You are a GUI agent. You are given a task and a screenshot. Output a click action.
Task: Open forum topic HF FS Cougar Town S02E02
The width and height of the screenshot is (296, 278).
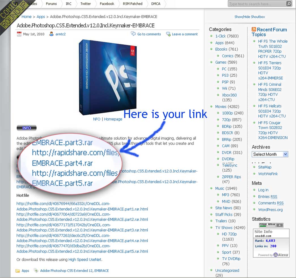[273, 130]
